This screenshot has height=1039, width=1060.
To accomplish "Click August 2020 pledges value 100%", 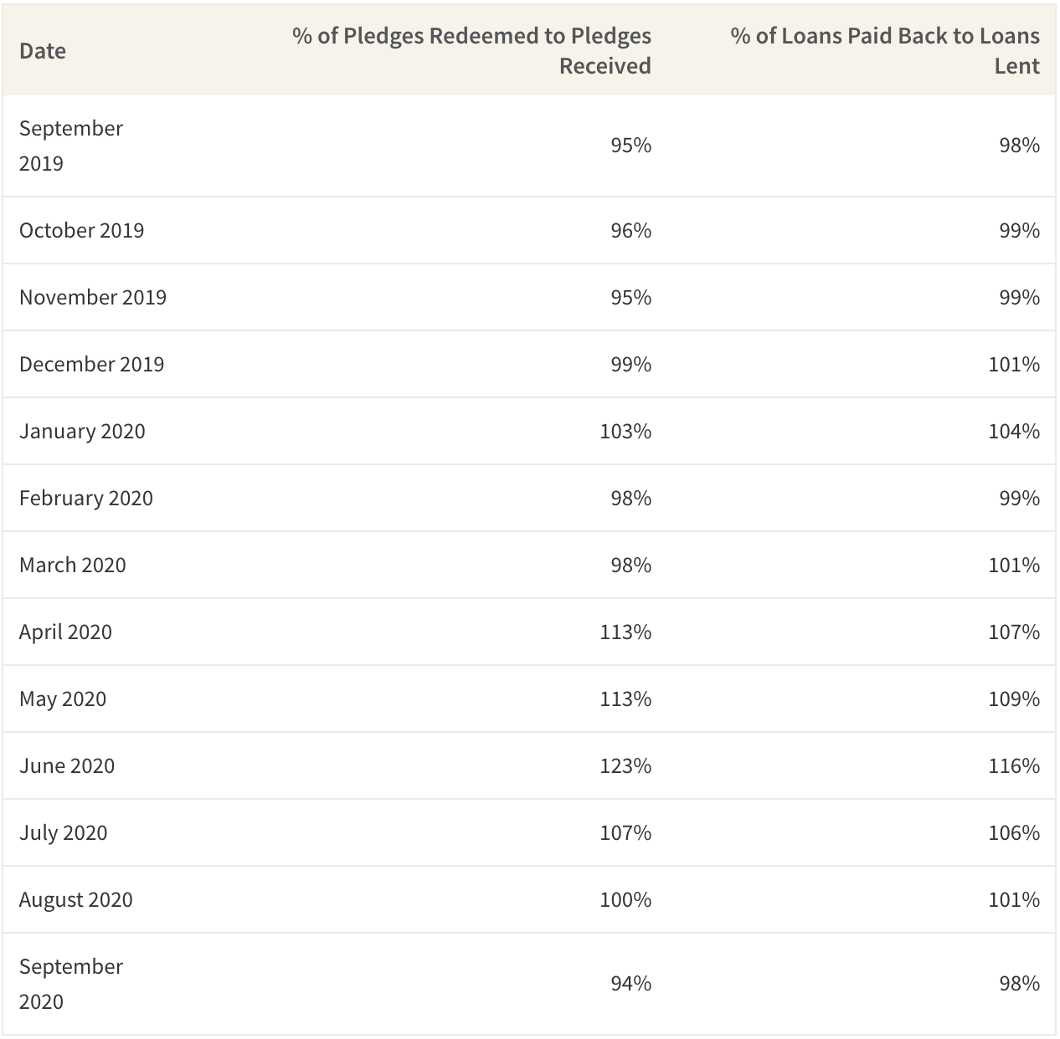I will click(625, 899).
